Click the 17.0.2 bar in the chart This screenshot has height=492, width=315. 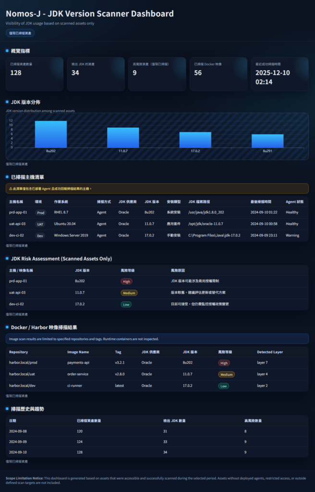click(195, 139)
